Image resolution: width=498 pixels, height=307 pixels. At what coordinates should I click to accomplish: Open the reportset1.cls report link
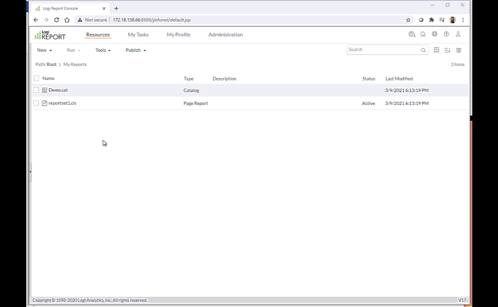62,103
